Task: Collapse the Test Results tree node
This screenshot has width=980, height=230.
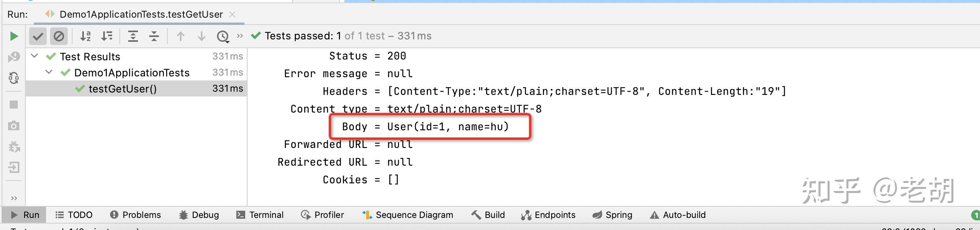Action: point(35,56)
